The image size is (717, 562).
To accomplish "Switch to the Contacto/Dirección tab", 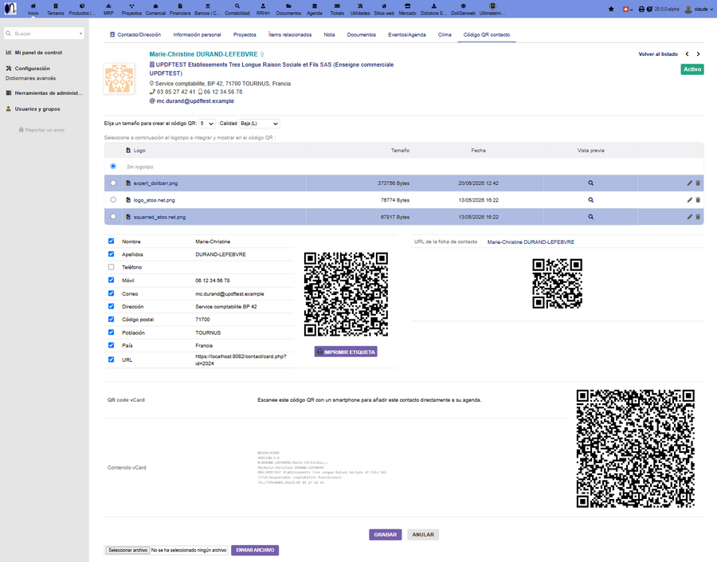I will tap(135, 35).
